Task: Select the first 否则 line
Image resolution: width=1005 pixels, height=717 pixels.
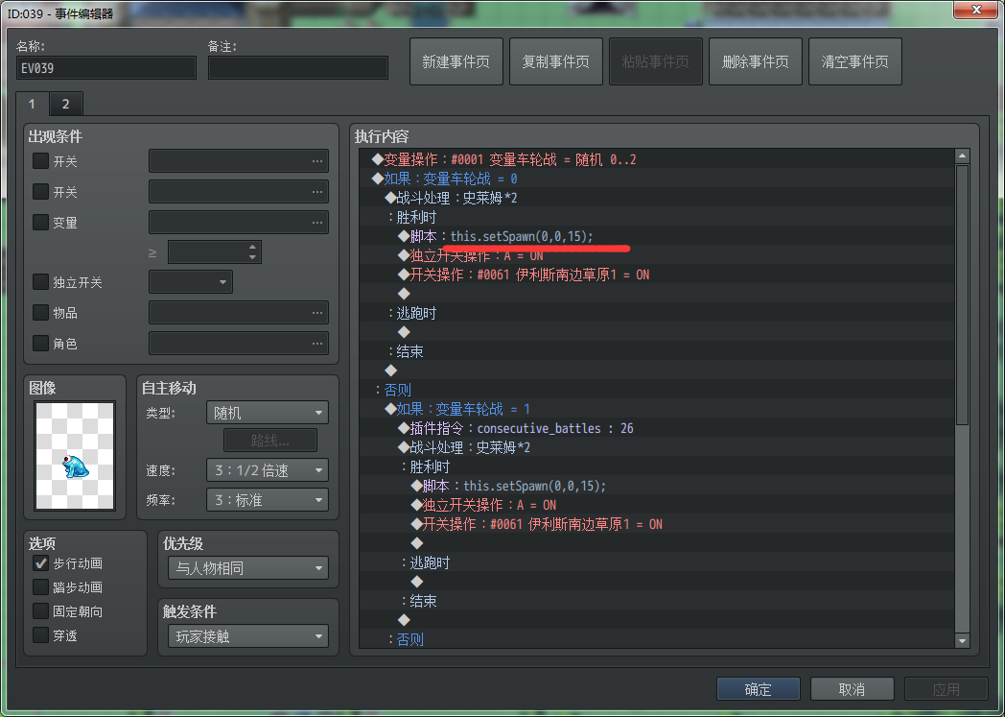Action: coord(656,390)
